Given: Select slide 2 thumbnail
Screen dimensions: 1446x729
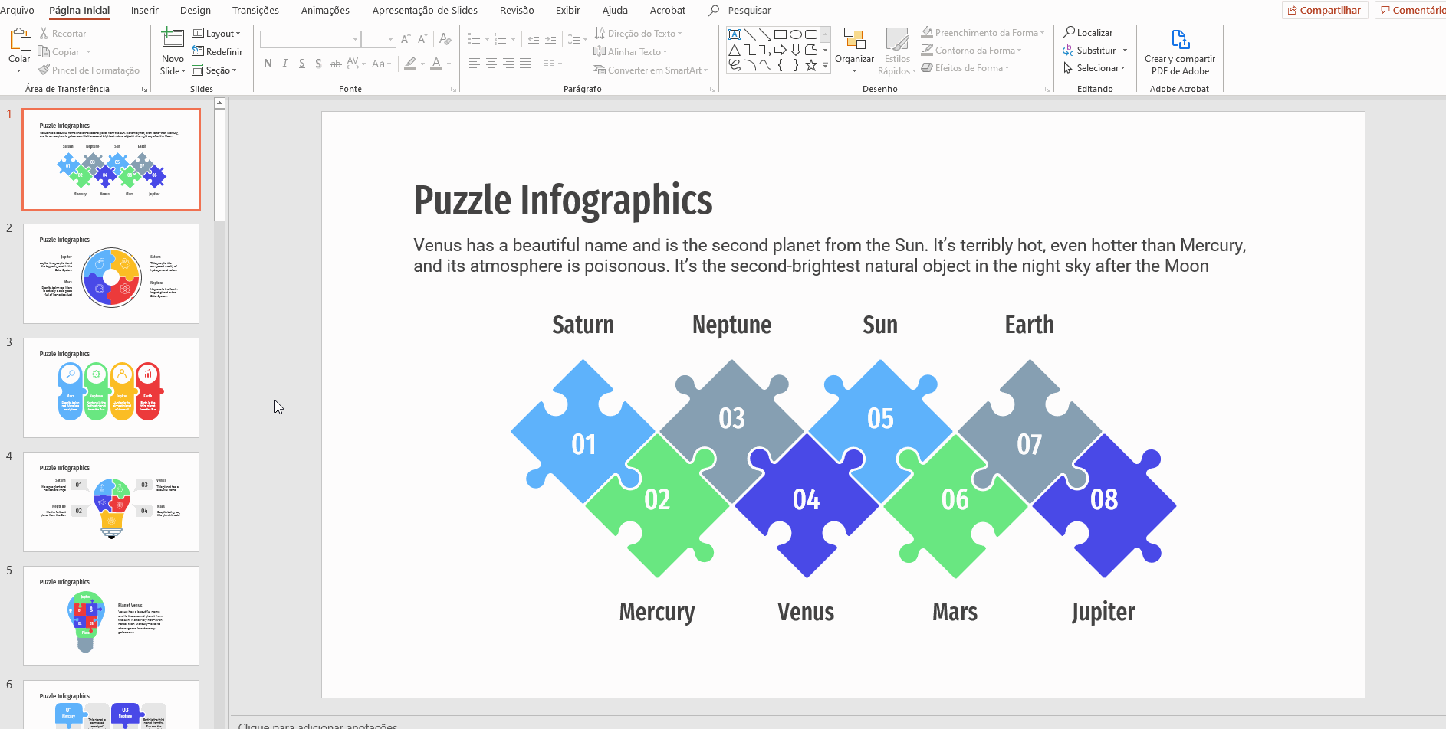Looking at the screenshot, I should 111,273.
